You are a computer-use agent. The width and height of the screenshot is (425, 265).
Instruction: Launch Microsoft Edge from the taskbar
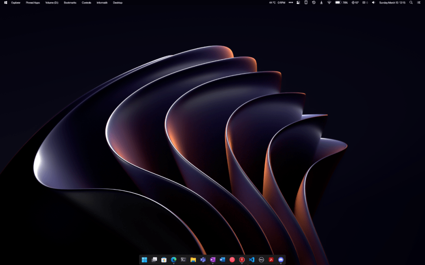174,260
